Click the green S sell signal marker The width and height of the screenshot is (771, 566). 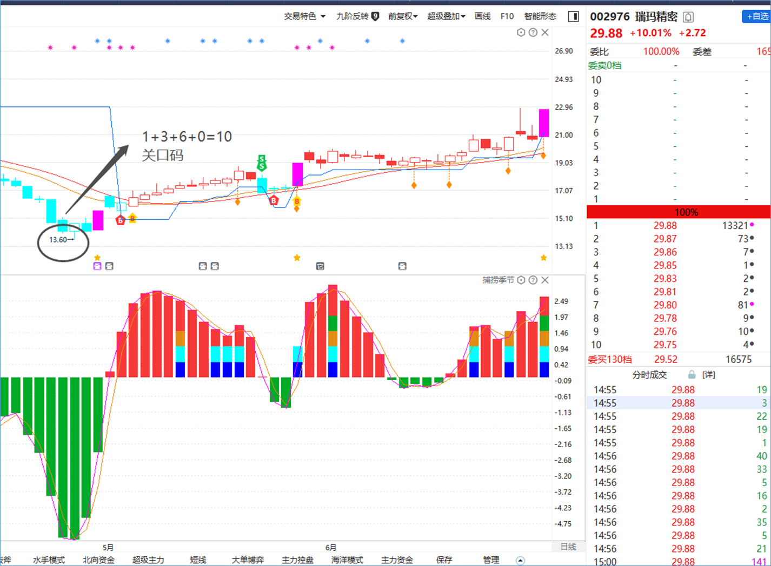coord(262,163)
